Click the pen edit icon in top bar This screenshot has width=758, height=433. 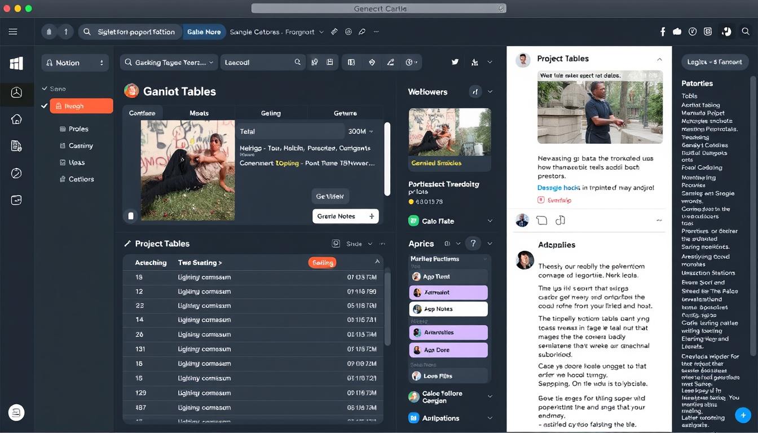pyautogui.click(x=362, y=32)
